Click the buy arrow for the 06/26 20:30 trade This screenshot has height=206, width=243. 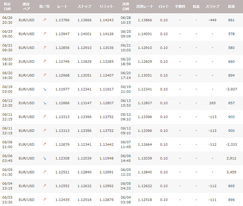[45, 20]
